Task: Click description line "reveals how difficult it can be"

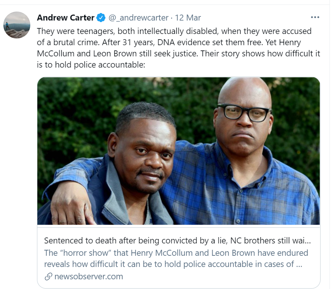Action: (x=173, y=264)
